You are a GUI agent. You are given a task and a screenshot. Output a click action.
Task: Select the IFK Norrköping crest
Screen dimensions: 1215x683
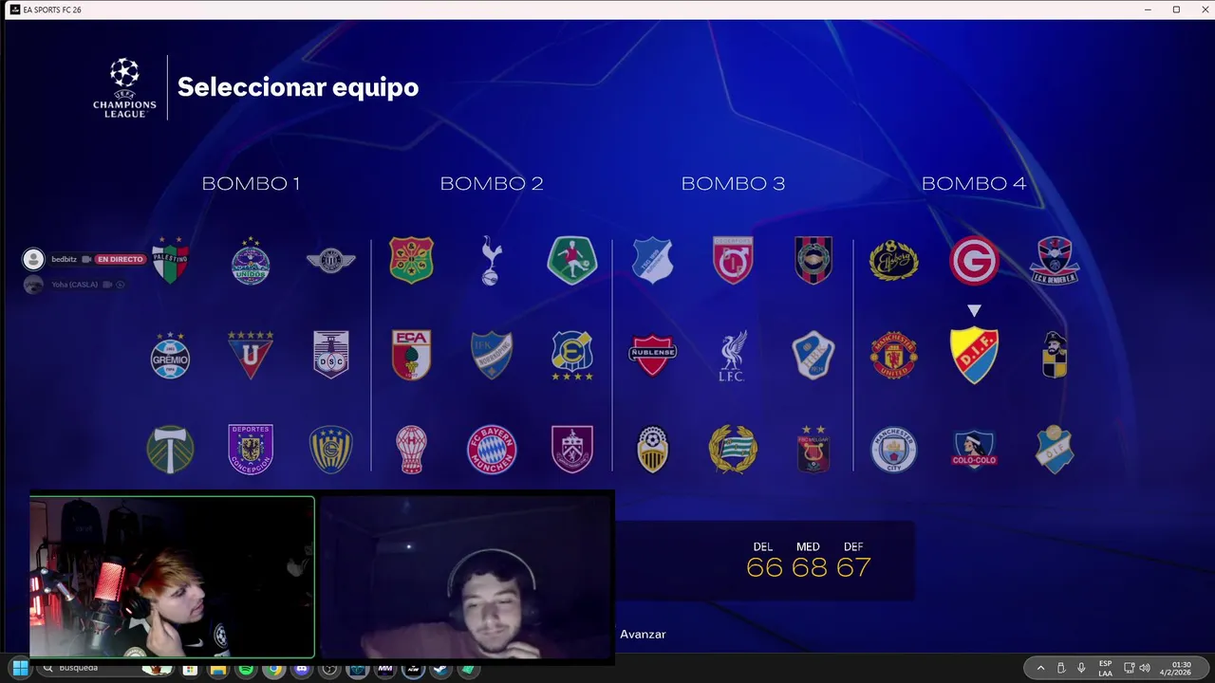(492, 355)
